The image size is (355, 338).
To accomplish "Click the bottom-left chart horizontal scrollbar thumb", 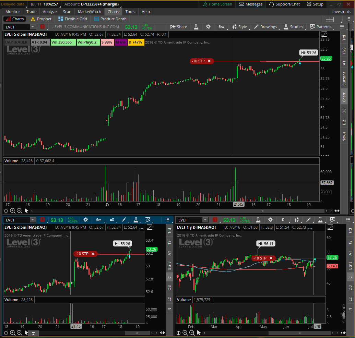I will point(137,333).
